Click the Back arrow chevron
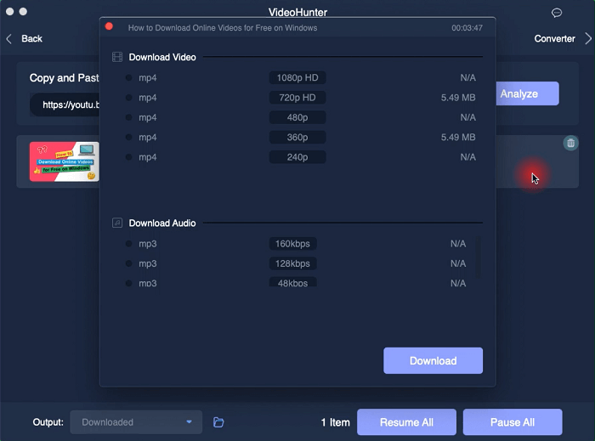 (x=9, y=39)
